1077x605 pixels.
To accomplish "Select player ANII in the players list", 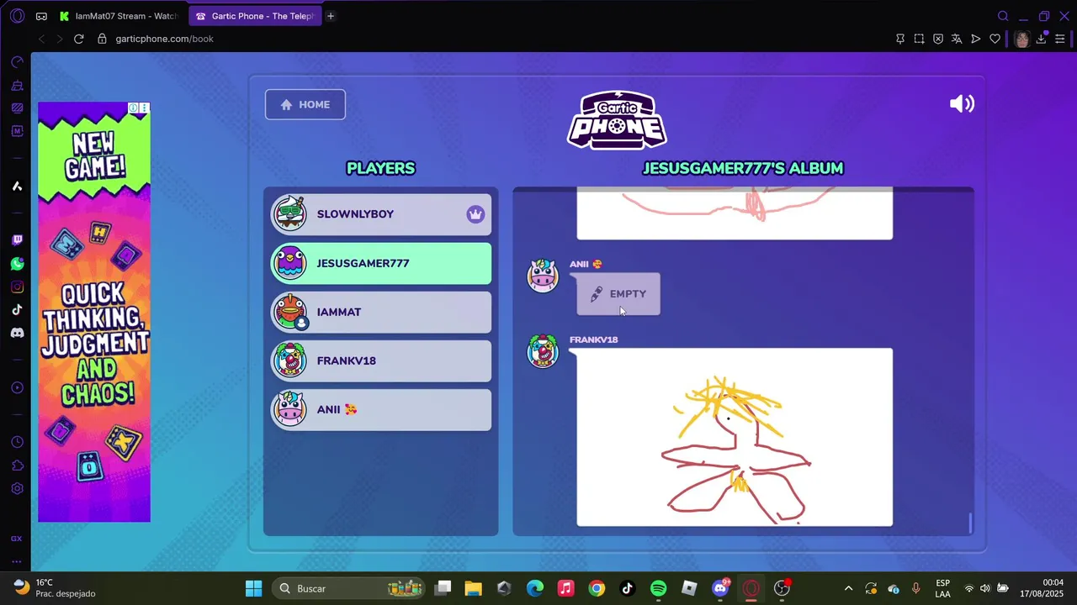I will tap(381, 409).
